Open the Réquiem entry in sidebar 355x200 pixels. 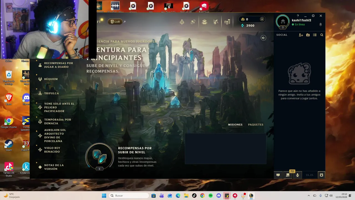click(x=48, y=79)
